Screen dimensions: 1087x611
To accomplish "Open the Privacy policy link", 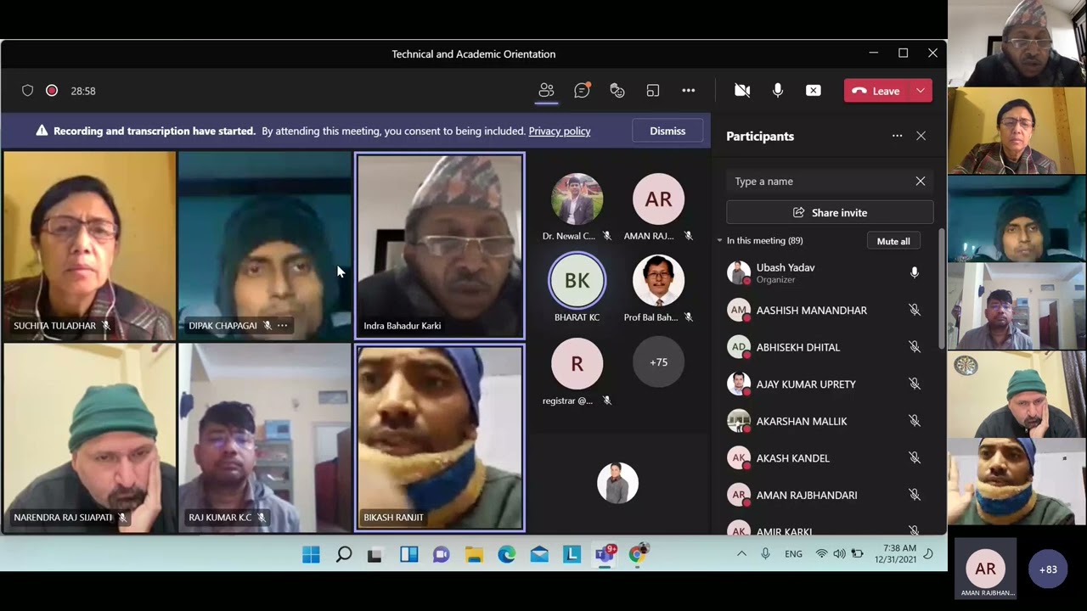I will 560,132.
